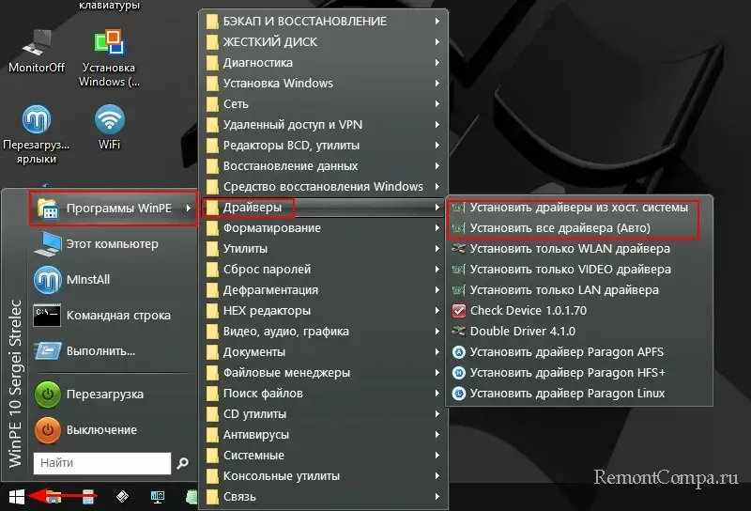This screenshot has height=511, width=751.
Task: Click the Windows Start button on the taskbar
Action: (17, 497)
